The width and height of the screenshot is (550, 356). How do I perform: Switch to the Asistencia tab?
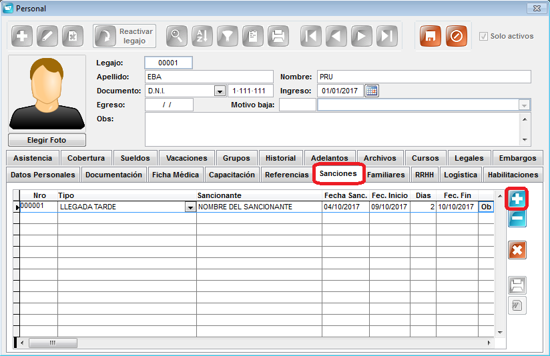click(x=33, y=158)
